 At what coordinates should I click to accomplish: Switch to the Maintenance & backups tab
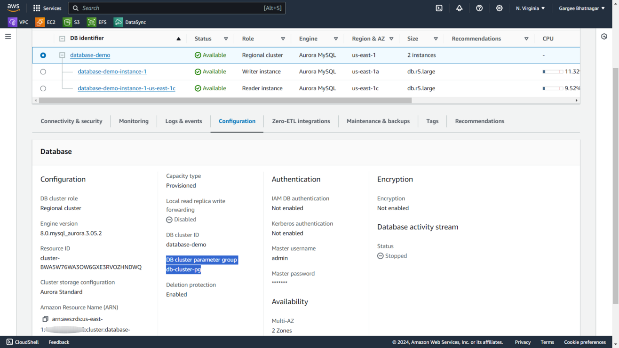coord(378,121)
